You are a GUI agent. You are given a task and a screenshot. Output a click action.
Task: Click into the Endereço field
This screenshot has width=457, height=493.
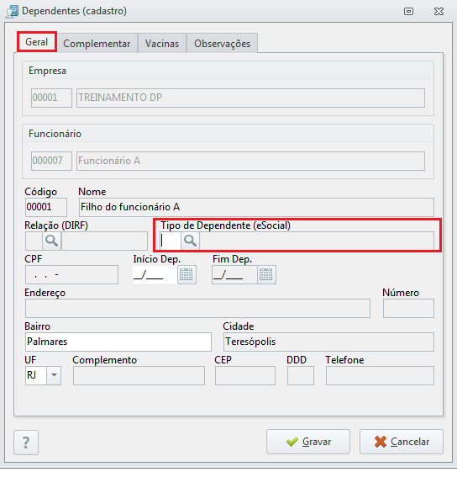click(x=197, y=308)
